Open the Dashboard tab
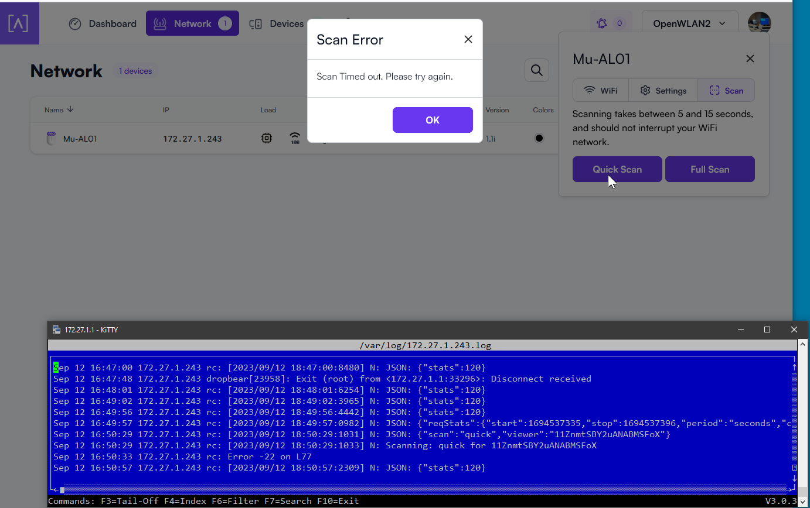 click(103, 24)
